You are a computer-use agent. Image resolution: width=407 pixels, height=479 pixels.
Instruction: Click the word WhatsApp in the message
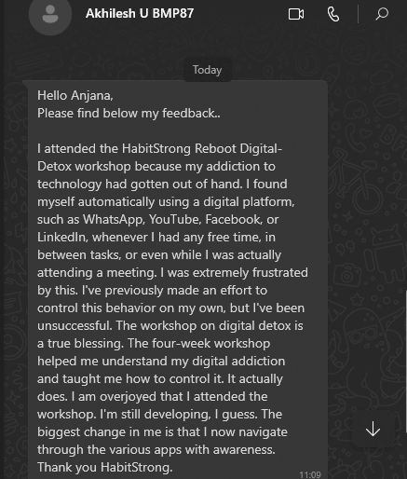(x=114, y=220)
